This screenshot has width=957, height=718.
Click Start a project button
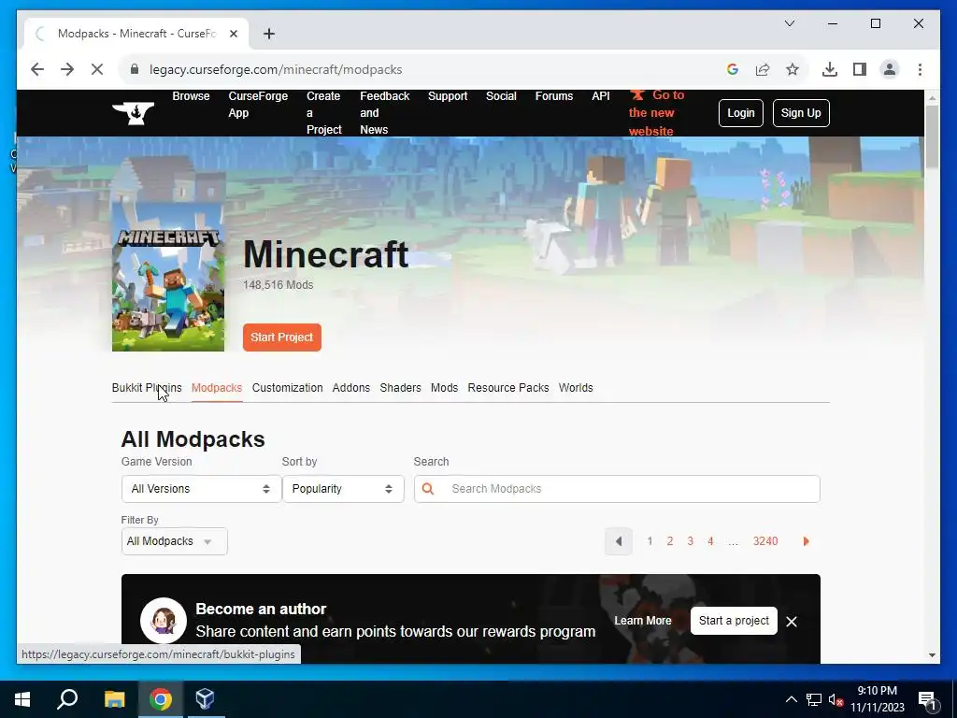pos(734,621)
